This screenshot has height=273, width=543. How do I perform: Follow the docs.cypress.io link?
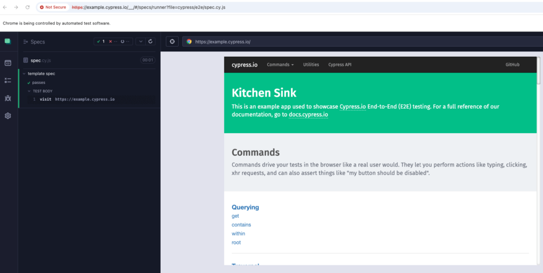tap(308, 115)
